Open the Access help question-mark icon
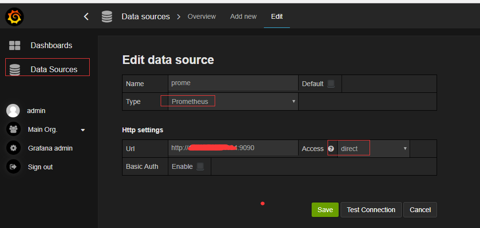 coord(330,149)
